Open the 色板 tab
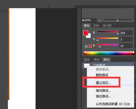 (96, 26)
